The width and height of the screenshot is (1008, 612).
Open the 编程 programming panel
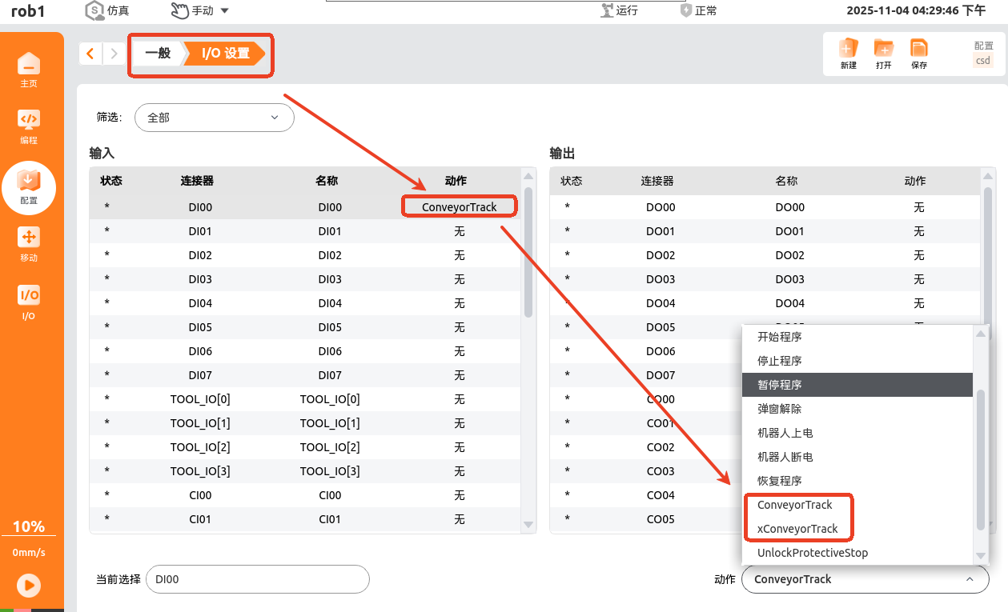[x=29, y=126]
